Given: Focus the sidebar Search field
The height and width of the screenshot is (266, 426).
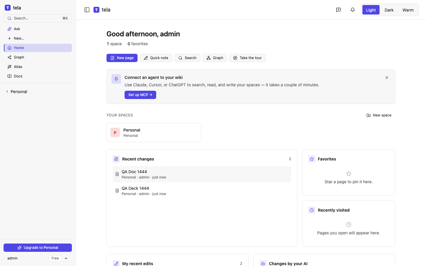Looking at the screenshot, I should (38, 18).
